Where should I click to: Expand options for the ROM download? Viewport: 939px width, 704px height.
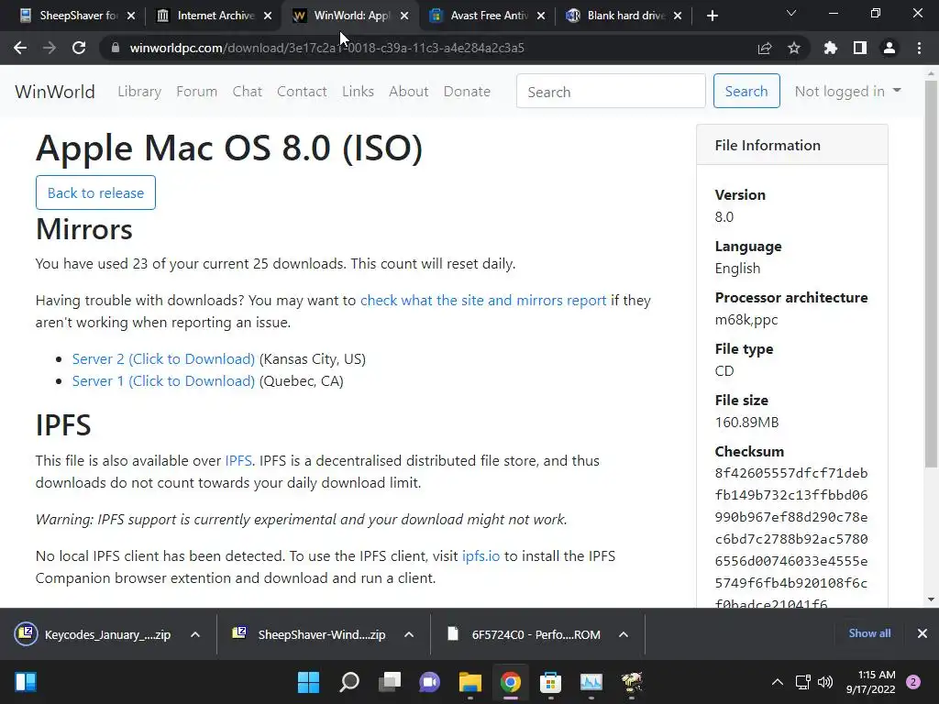coord(624,634)
